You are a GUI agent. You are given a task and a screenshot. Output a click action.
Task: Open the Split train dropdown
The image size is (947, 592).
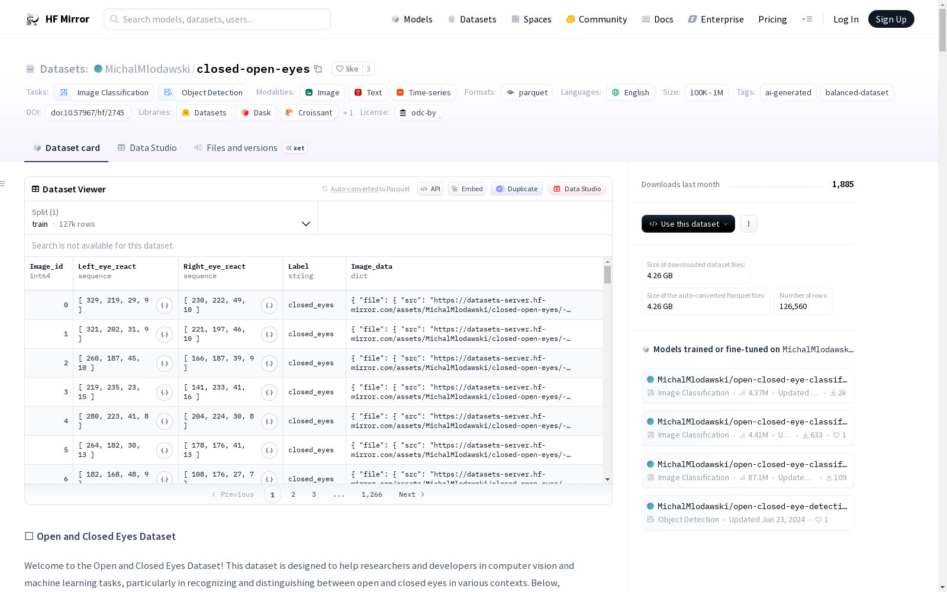coord(172,218)
